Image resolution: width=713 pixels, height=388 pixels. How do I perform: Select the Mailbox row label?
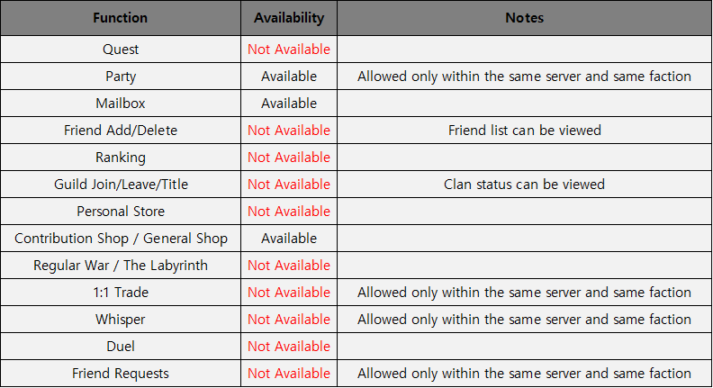[x=121, y=104]
